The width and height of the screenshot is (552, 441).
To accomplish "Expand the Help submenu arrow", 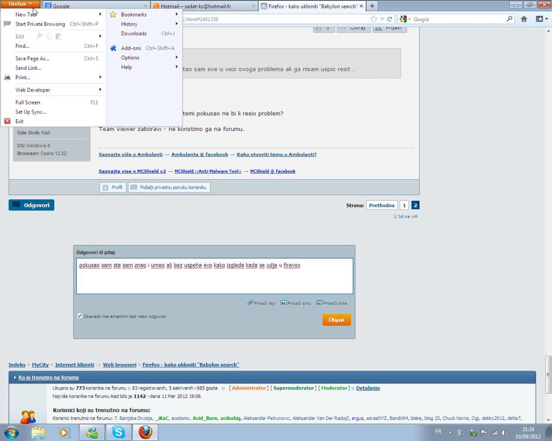I will pyautogui.click(x=177, y=67).
